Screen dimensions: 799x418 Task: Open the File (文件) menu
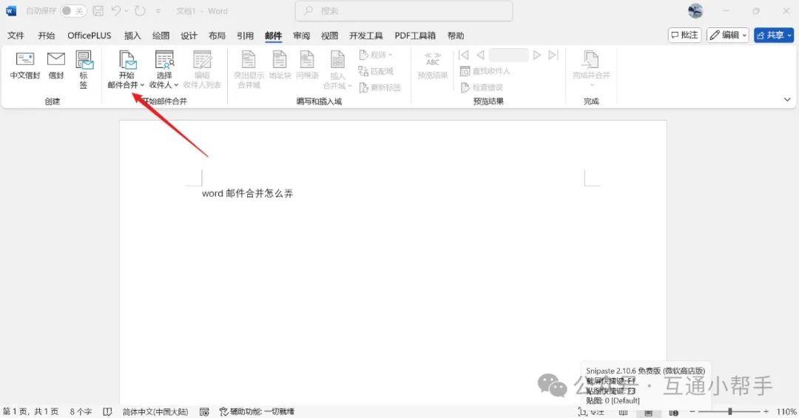pyautogui.click(x=16, y=36)
